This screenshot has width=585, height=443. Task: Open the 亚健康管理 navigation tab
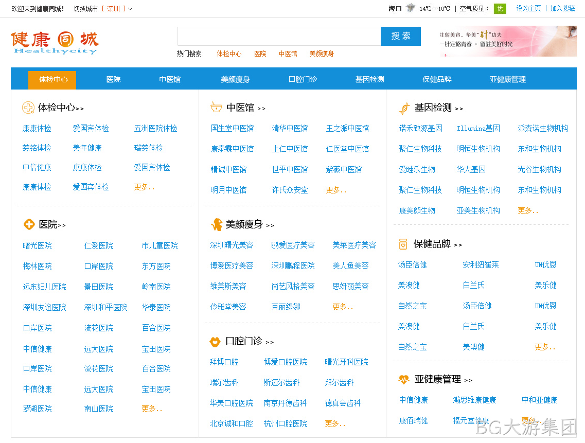coord(508,80)
